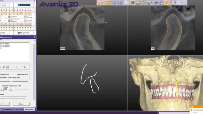Click left joint CT slice labeled 'Лев'

[x=173, y=28]
